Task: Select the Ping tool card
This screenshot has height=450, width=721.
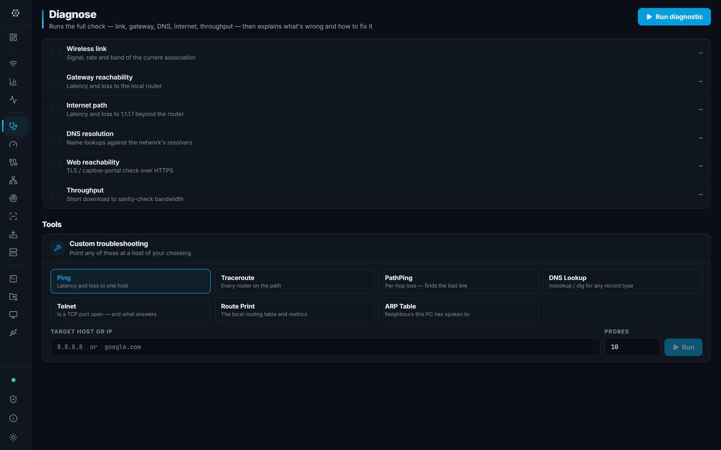Action: pyautogui.click(x=130, y=281)
